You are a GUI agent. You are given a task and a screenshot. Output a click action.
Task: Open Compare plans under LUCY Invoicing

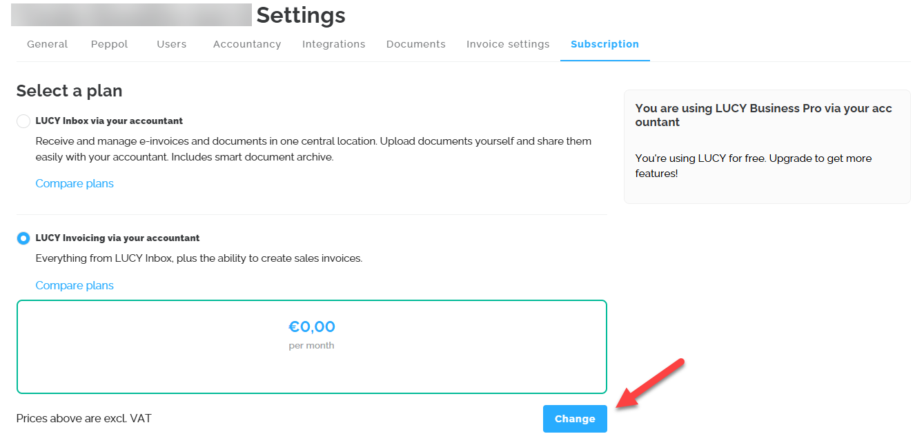coord(75,285)
